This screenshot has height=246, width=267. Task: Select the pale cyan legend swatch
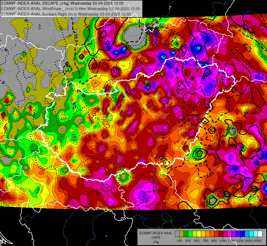256,234
